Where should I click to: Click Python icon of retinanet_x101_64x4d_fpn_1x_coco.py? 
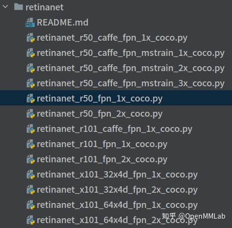pyautogui.click(x=31, y=205)
